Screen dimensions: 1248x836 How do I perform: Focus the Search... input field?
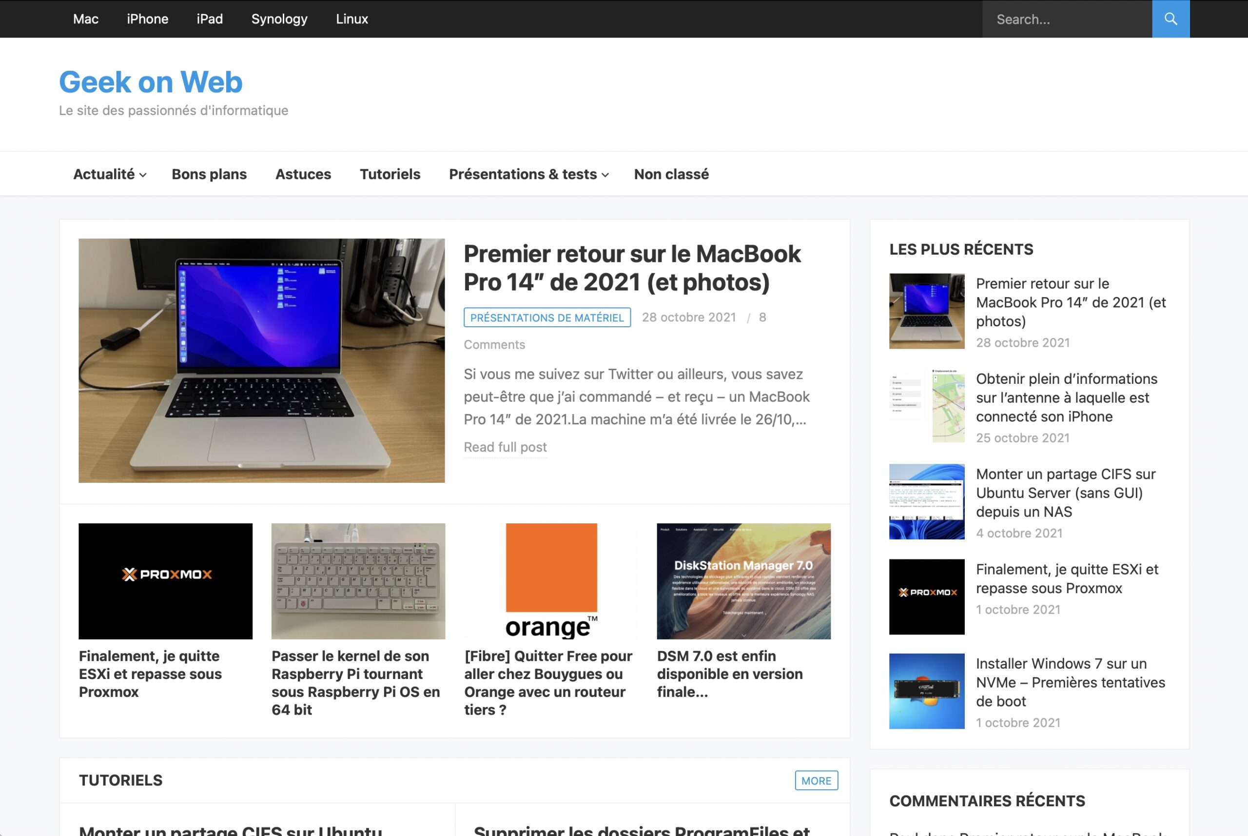click(1067, 19)
